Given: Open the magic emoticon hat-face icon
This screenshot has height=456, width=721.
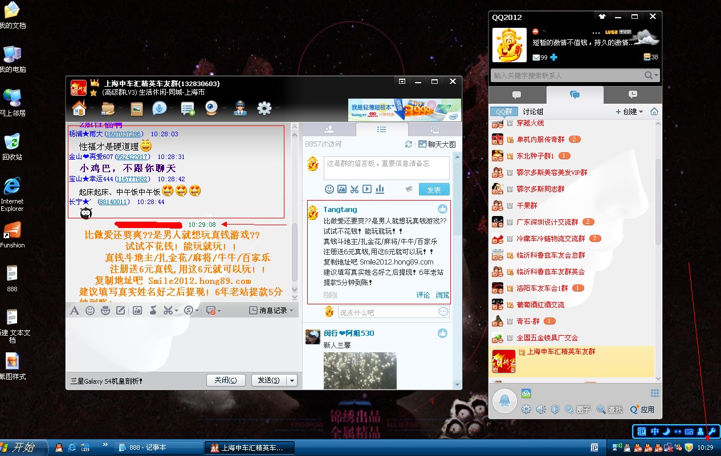Looking at the screenshot, I should coord(105,311).
